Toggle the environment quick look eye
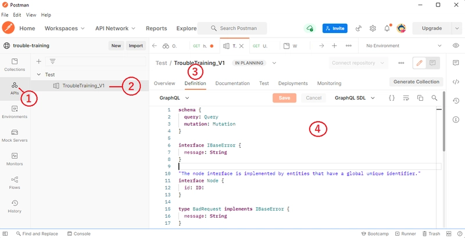 click(456, 45)
